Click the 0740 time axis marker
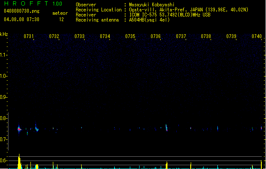Image resolution: width=266 pixels, height=169 pixels. click(x=257, y=36)
